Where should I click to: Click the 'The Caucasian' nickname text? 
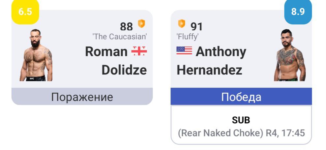[x=120, y=37]
